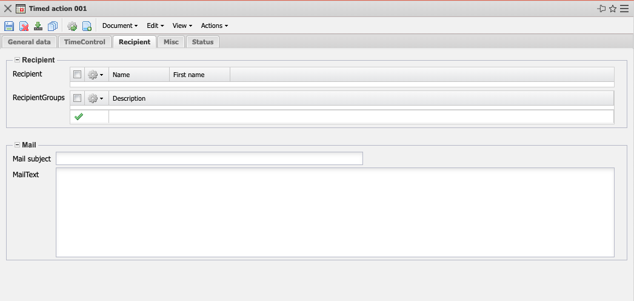Select the Recipient tab

135,42
